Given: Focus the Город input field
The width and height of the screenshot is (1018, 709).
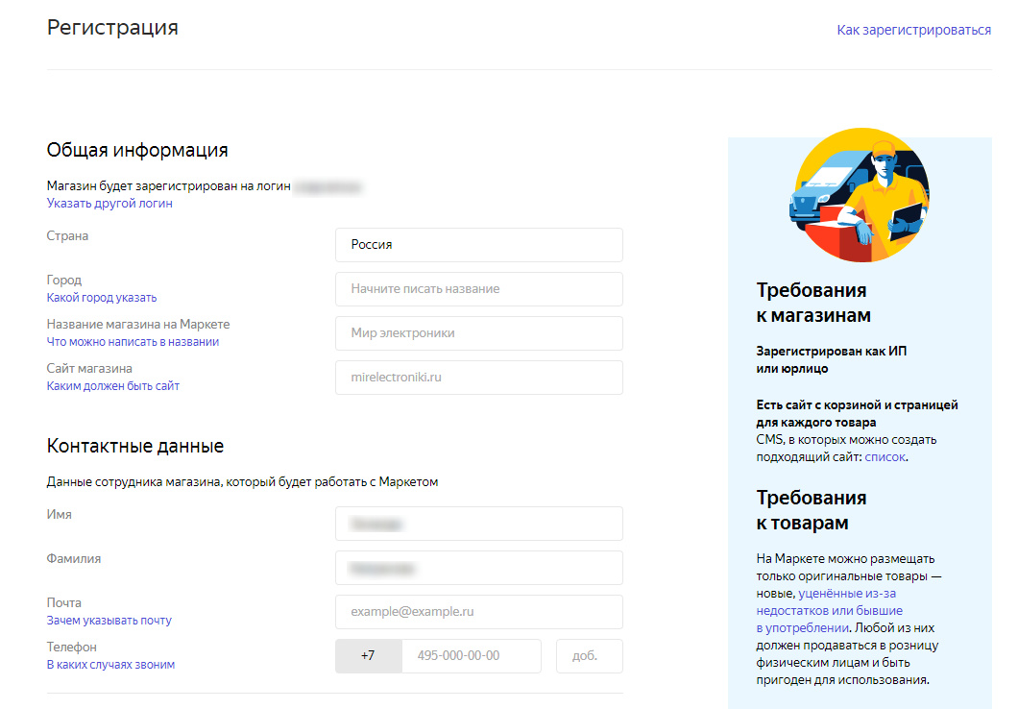Looking at the screenshot, I should (x=479, y=289).
